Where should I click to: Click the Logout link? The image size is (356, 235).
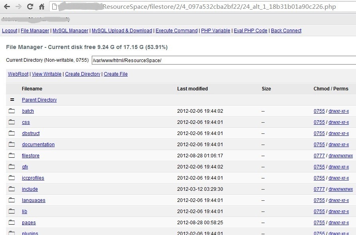pos(10,31)
